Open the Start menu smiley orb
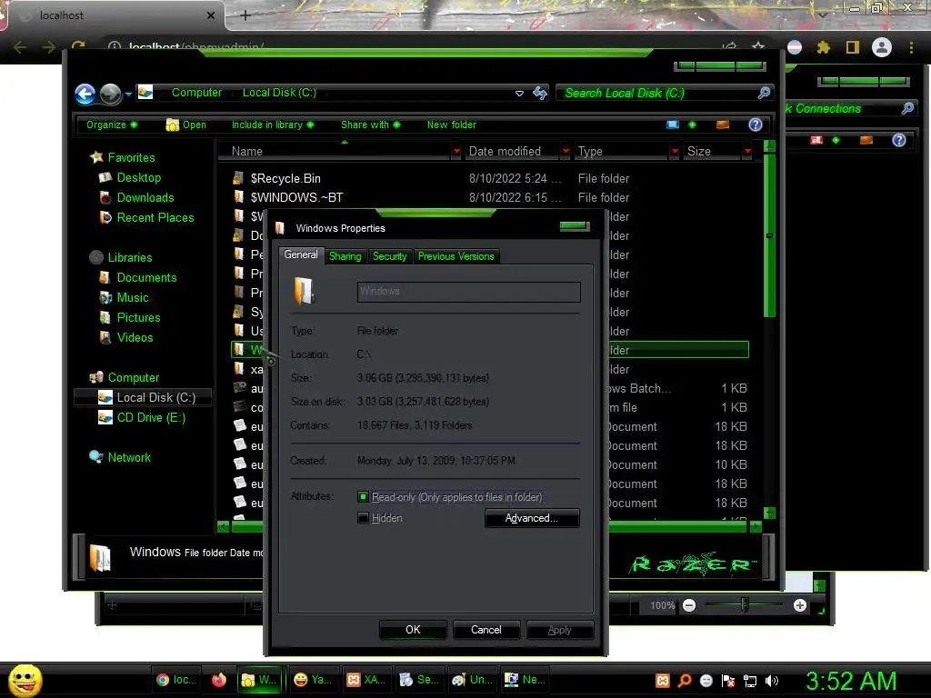This screenshot has height=698, width=931. coord(25,680)
